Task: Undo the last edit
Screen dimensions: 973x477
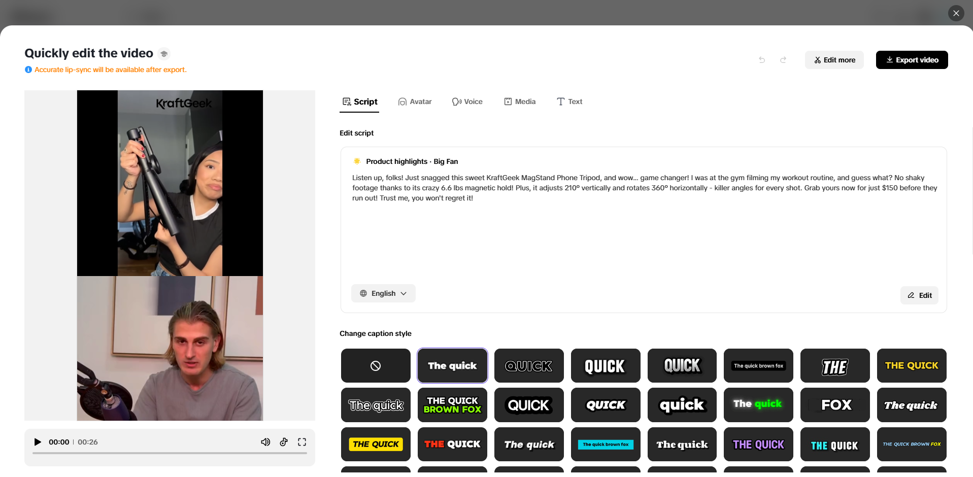Action: [x=761, y=59]
